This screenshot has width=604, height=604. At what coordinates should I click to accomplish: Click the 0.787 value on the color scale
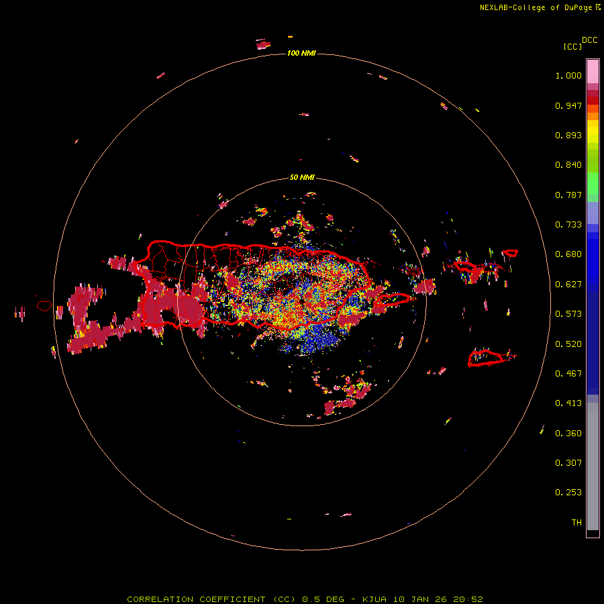click(568, 195)
